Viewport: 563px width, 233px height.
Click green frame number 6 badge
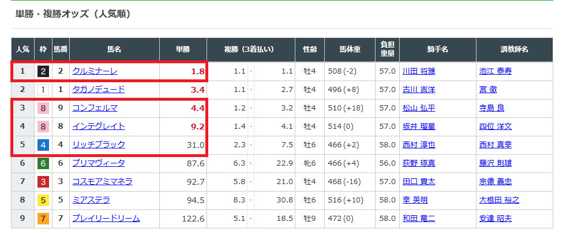click(x=43, y=163)
